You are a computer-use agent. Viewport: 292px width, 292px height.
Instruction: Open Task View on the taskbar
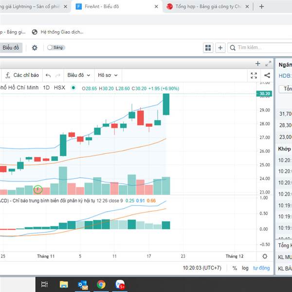point(44,284)
